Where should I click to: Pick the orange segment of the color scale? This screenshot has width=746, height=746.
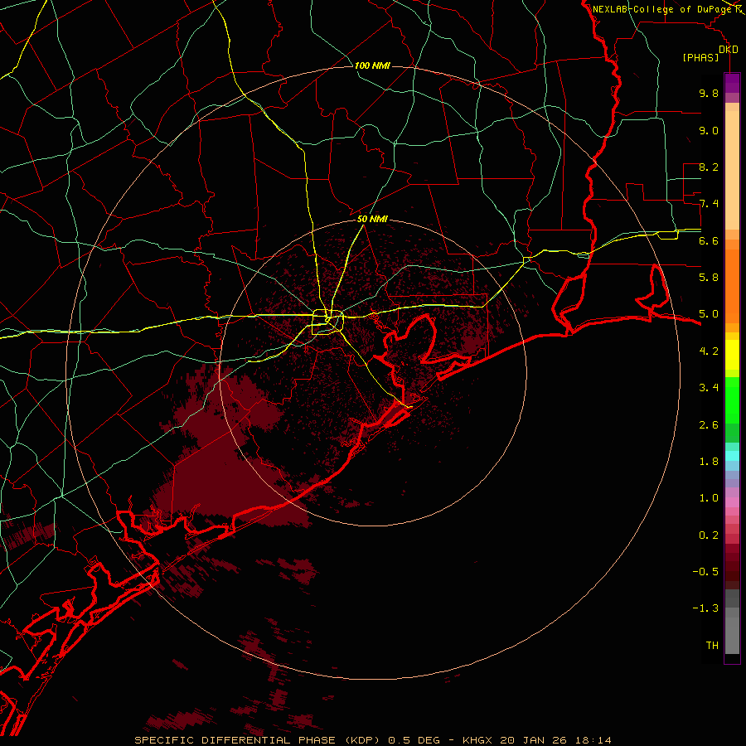click(x=732, y=287)
